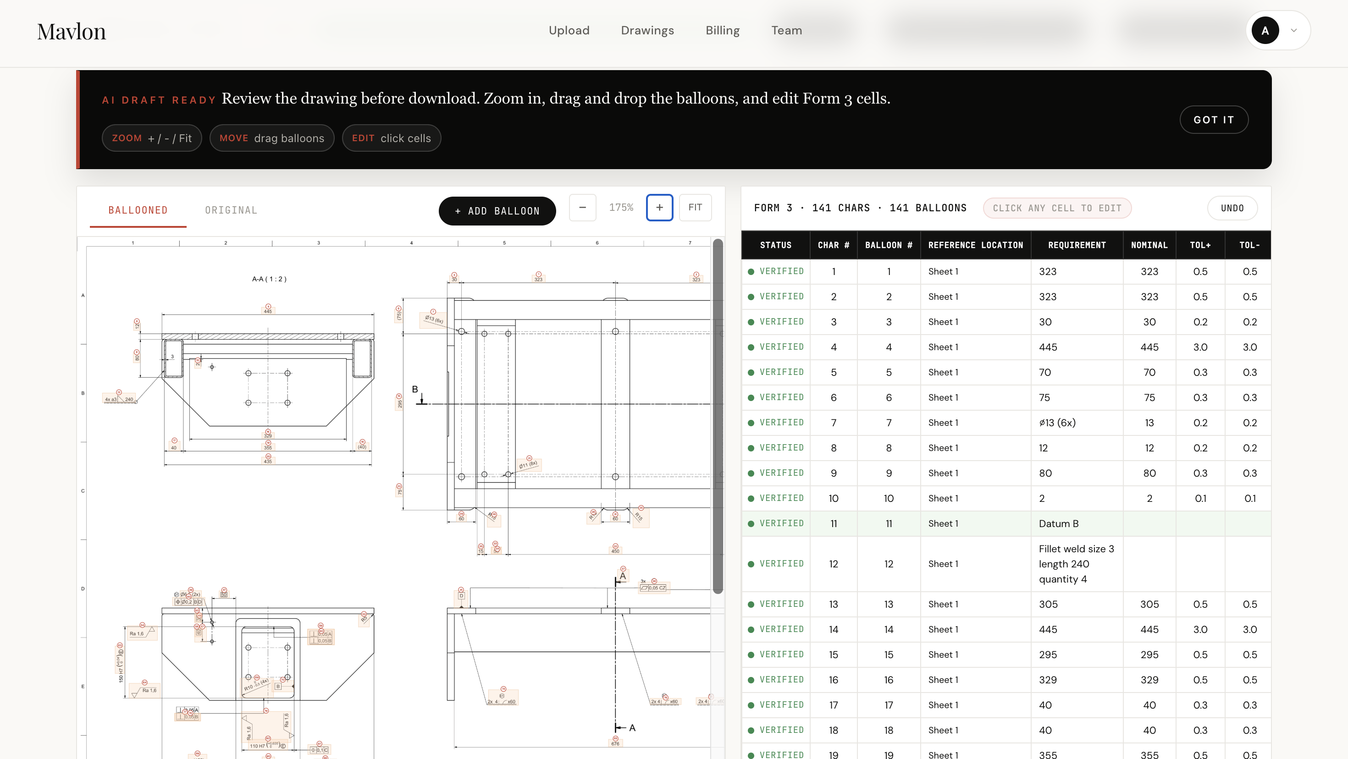Click the REQUIREMENT column header
The width and height of the screenshot is (1348, 759).
point(1077,245)
